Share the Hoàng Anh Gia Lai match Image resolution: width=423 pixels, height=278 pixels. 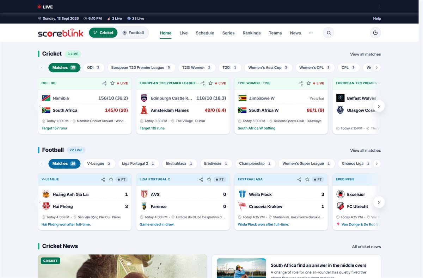pos(103,180)
